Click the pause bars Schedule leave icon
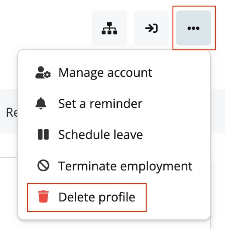This screenshot has width=225, height=229. point(43,134)
